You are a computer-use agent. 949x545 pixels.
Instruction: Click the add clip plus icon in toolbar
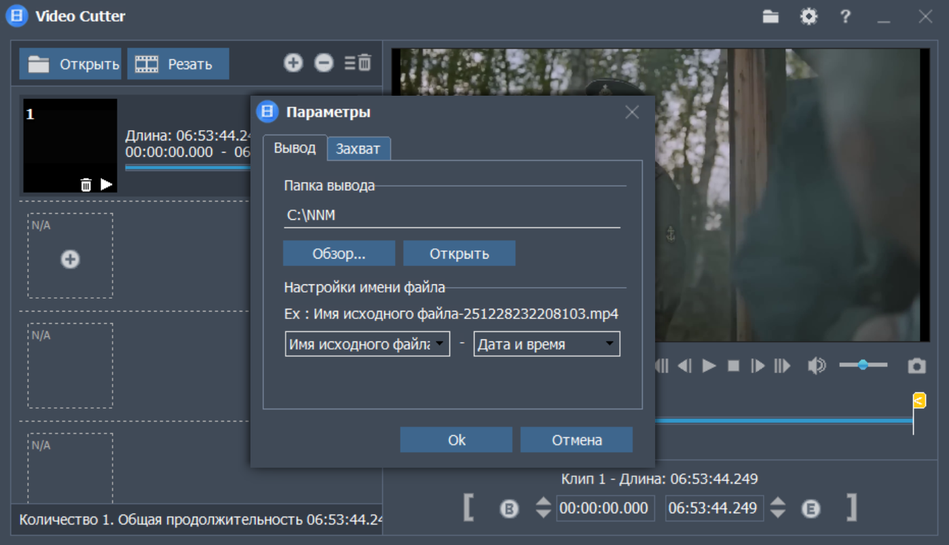coord(293,63)
